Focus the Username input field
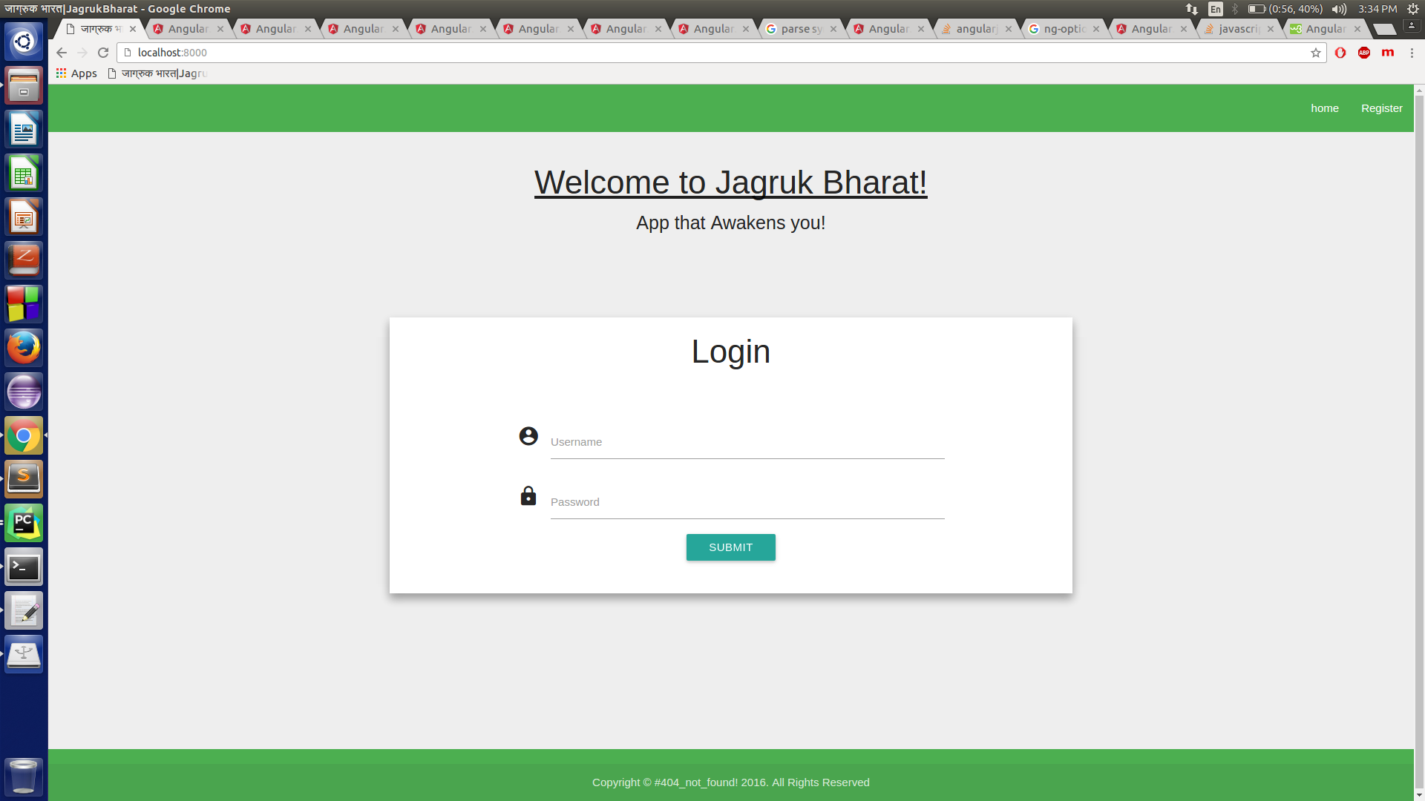 click(747, 442)
